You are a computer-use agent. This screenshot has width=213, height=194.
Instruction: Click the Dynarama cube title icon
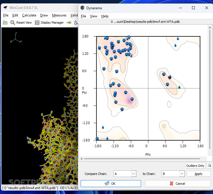point(82,8)
